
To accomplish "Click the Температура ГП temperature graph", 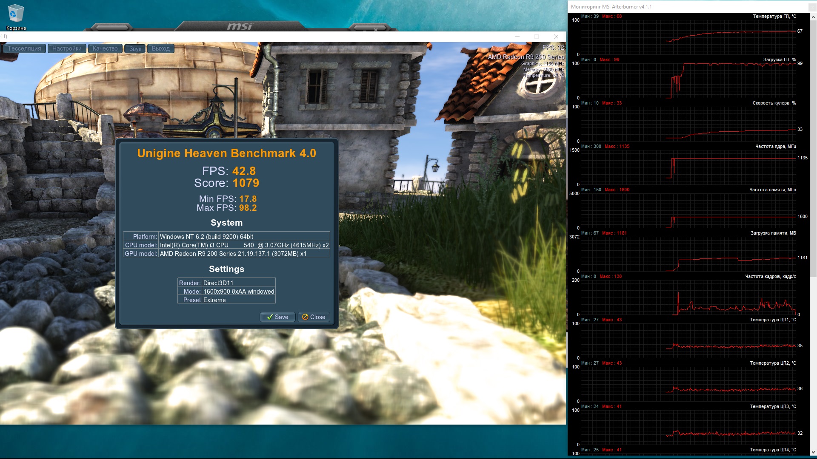I will click(x=688, y=37).
